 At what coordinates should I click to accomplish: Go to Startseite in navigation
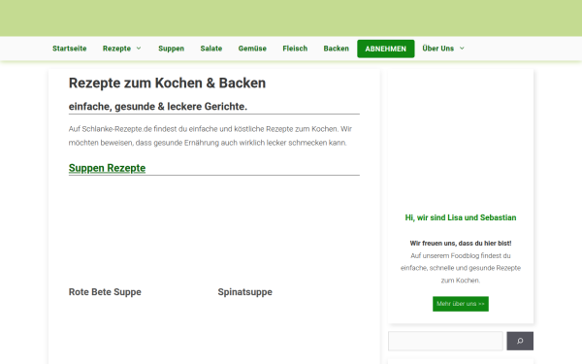point(70,49)
